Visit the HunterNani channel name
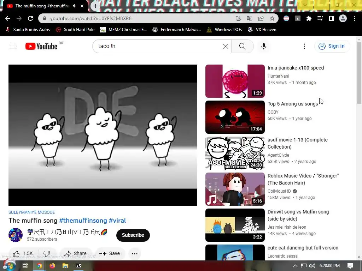 (x=278, y=76)
